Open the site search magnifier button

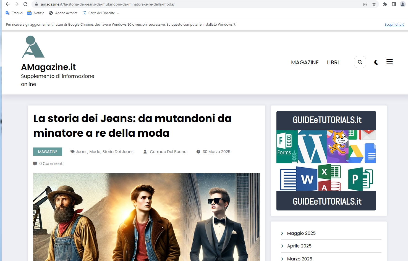[x=360, y=62]
